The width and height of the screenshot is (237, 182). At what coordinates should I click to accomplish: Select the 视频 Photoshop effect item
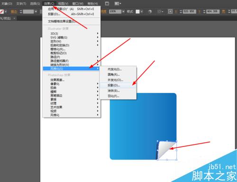point(72,111)
